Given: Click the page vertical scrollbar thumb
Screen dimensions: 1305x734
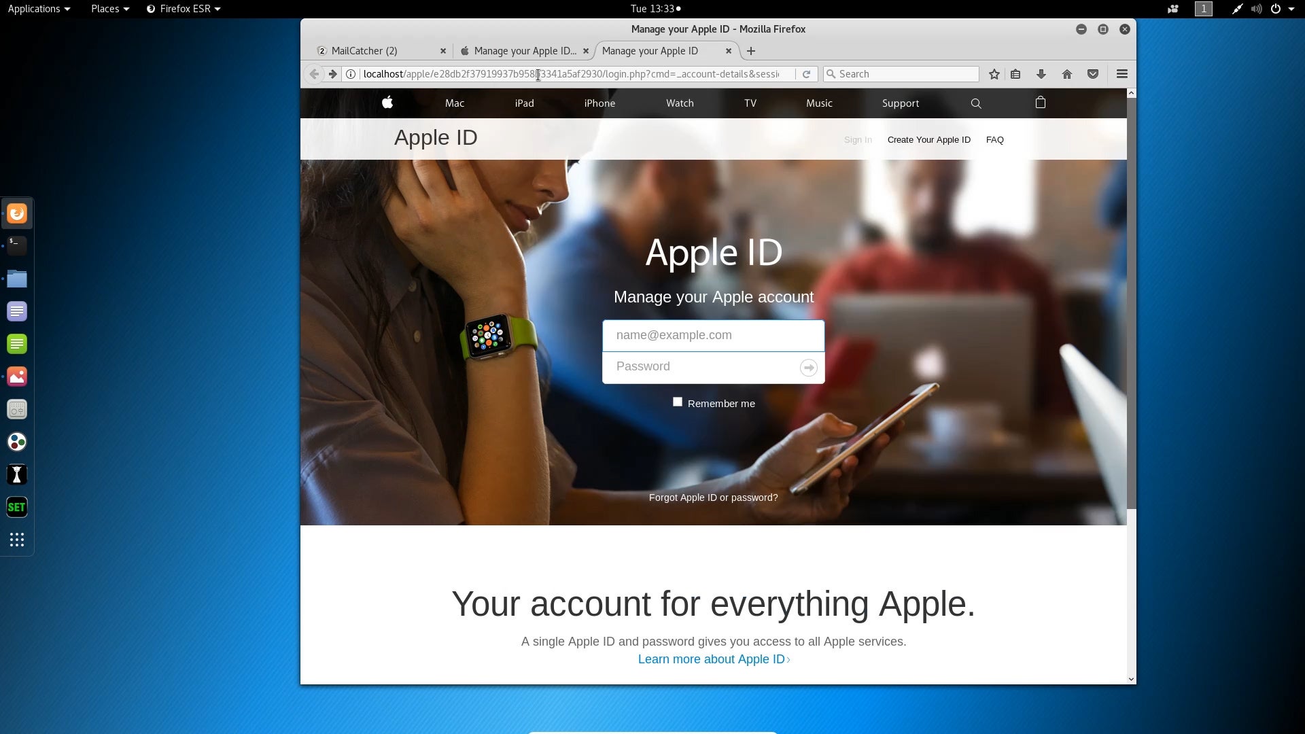Looking at the screenshot, I should tap(1131, 302).
